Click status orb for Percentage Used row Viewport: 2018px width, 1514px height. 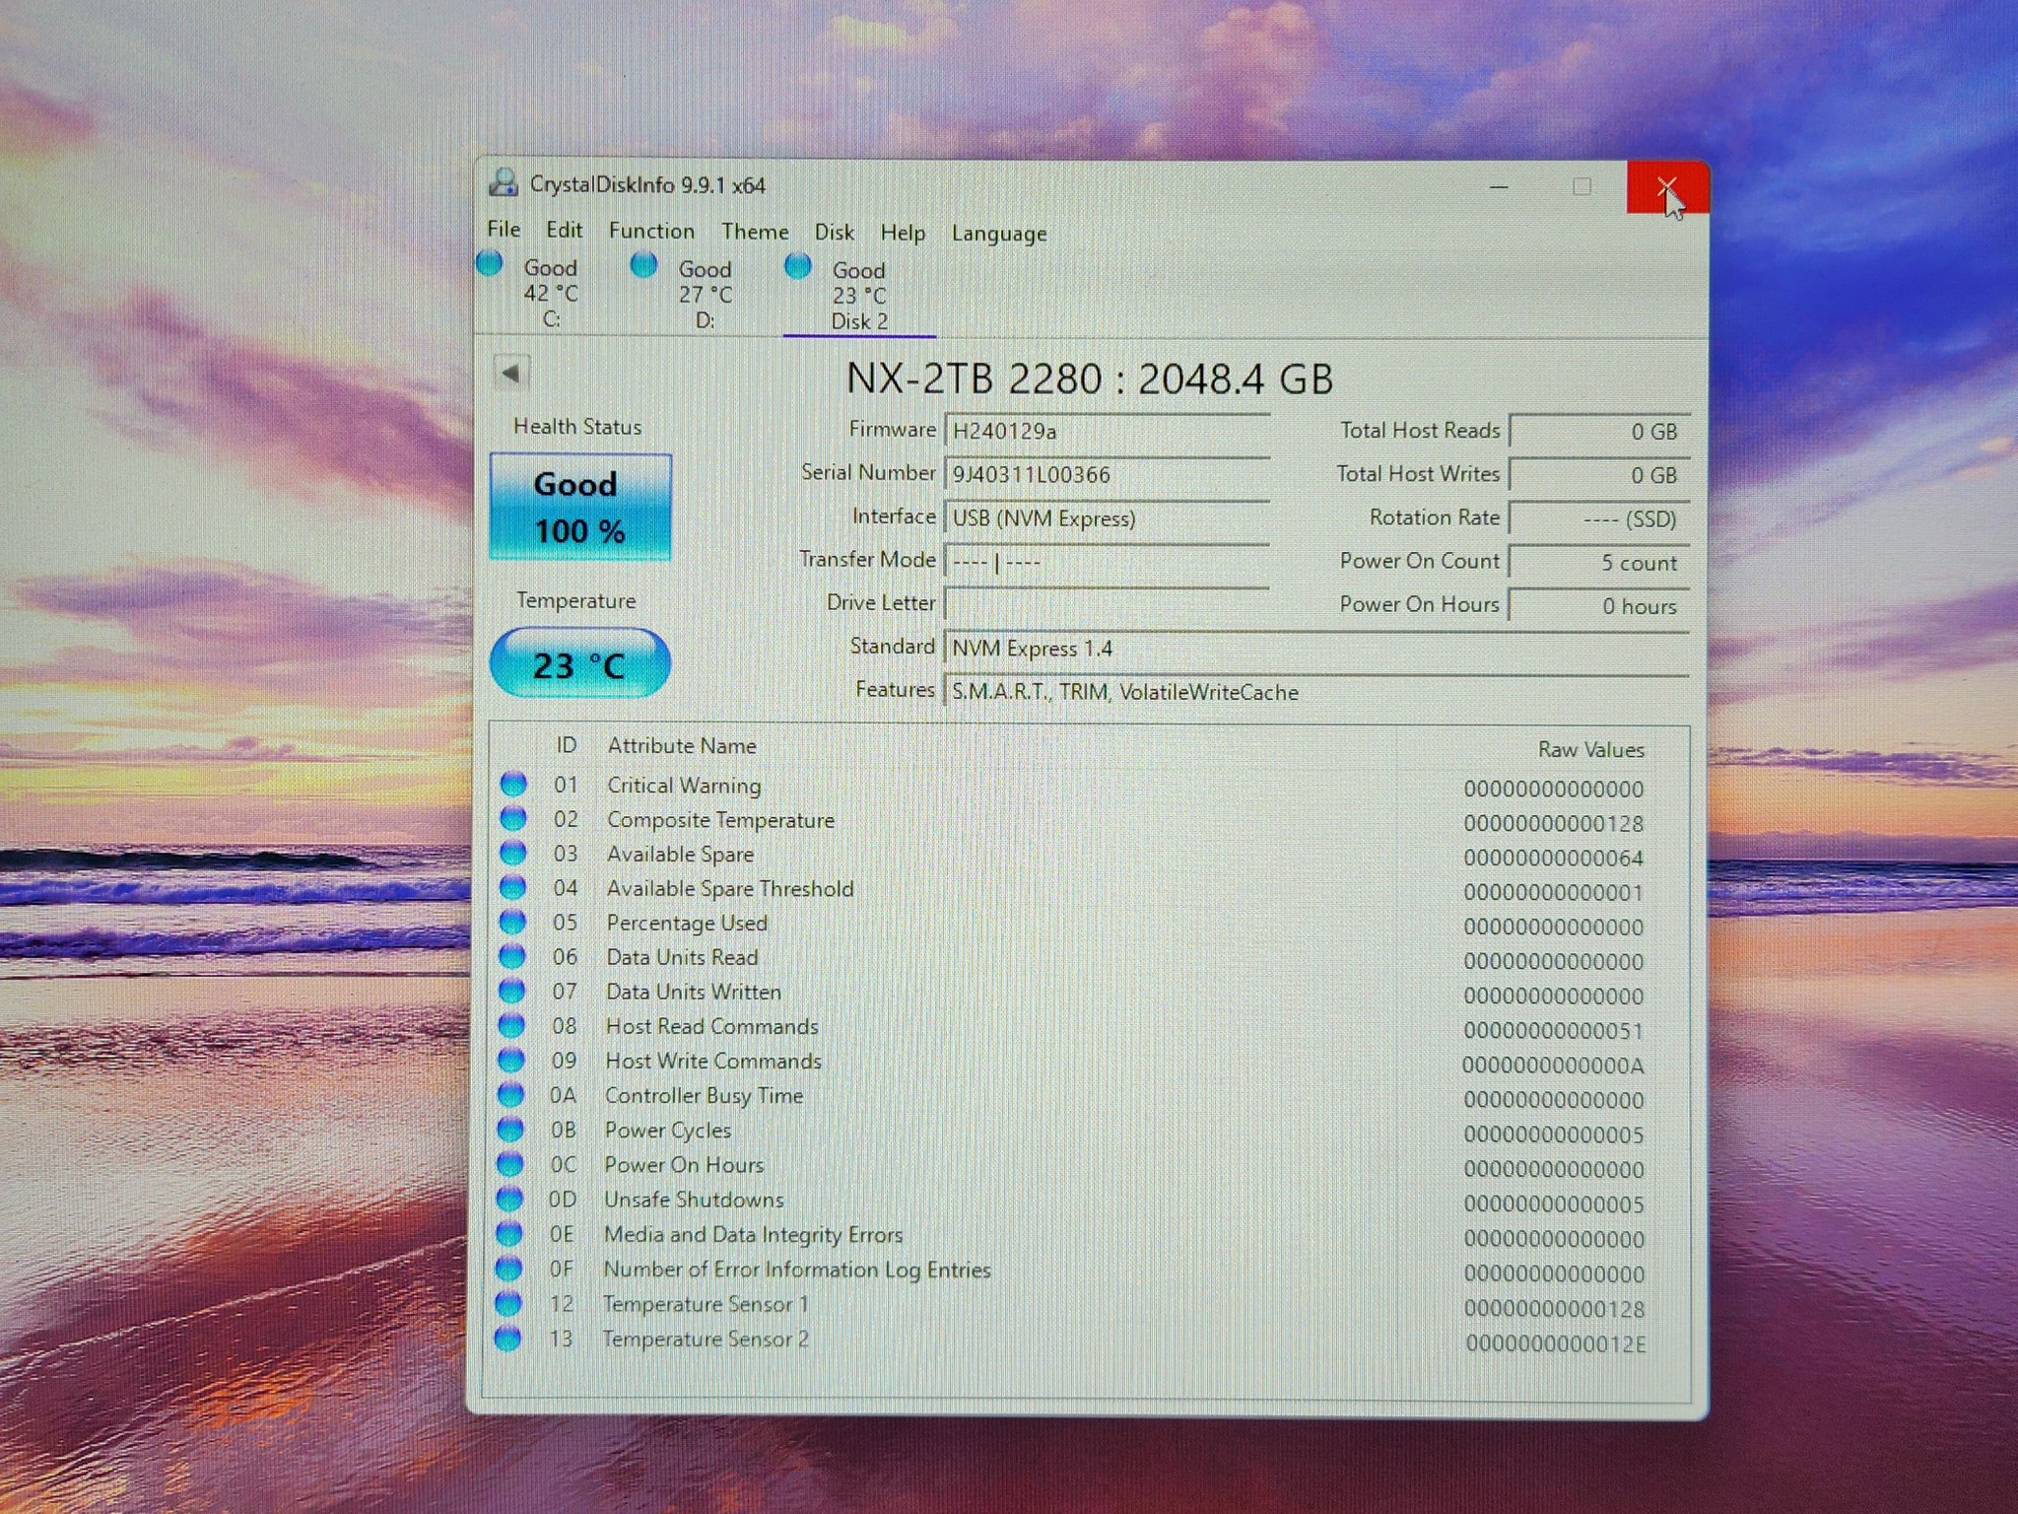pyautogui.click(x=512, y=923)
